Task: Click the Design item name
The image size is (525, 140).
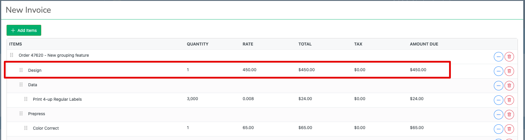Action: (35, 70)
